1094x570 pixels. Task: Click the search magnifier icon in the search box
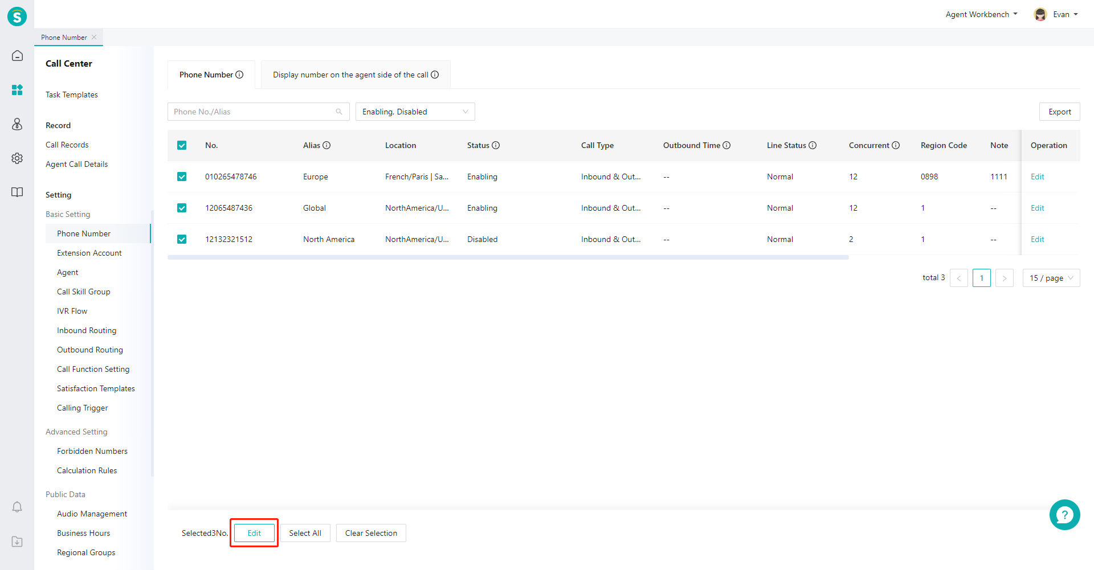[x=339, y=112]
